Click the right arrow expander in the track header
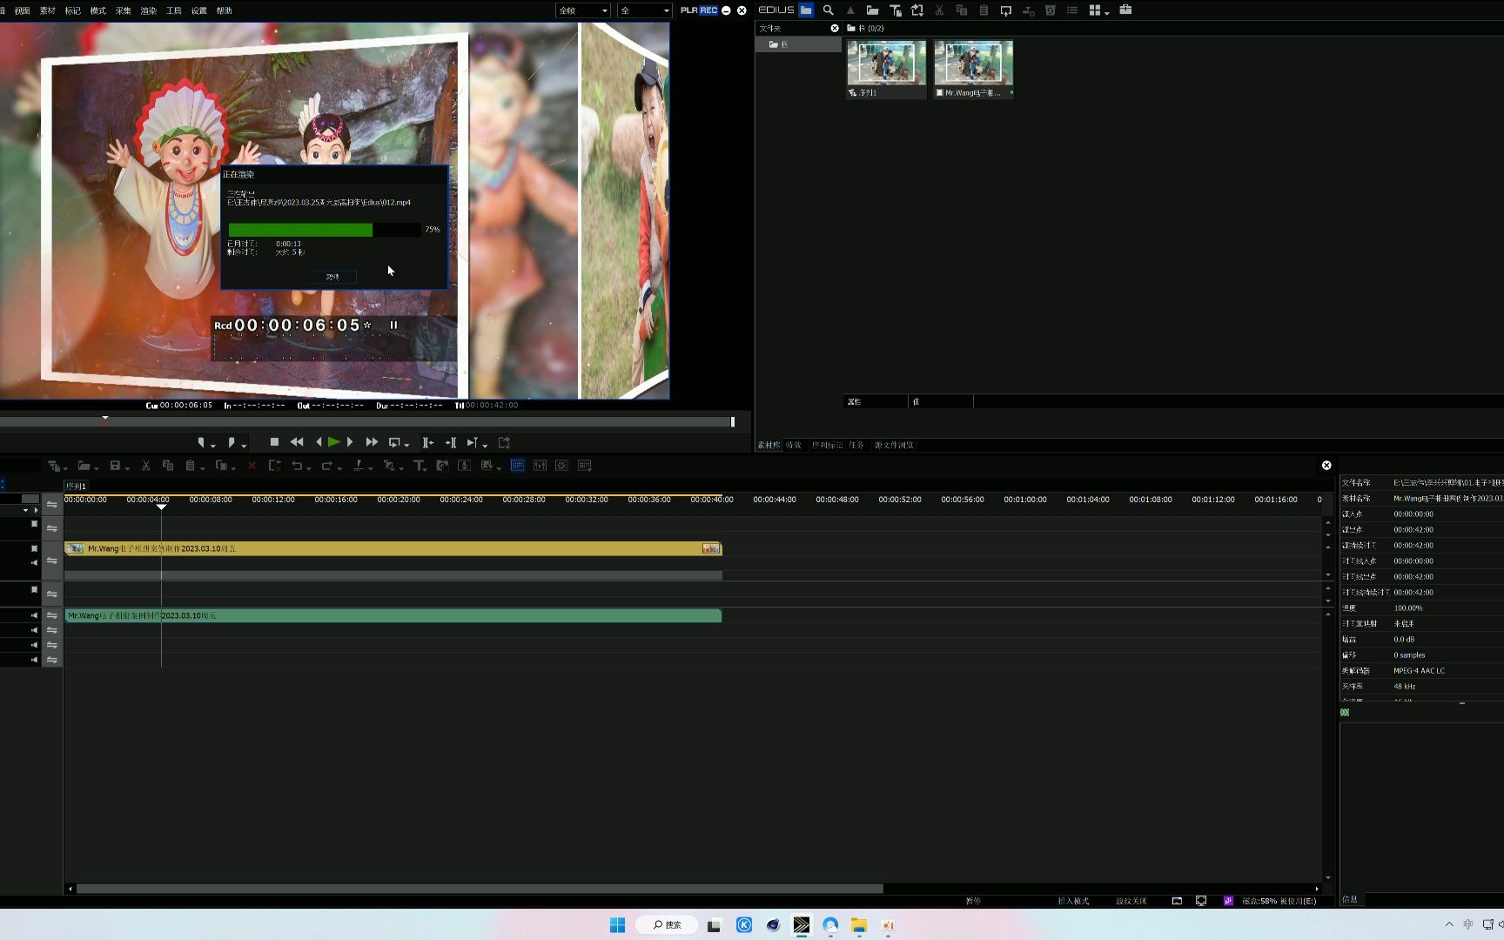Image resolution: width=1504 pixels, height=940 pixels. tap(36, 510)
